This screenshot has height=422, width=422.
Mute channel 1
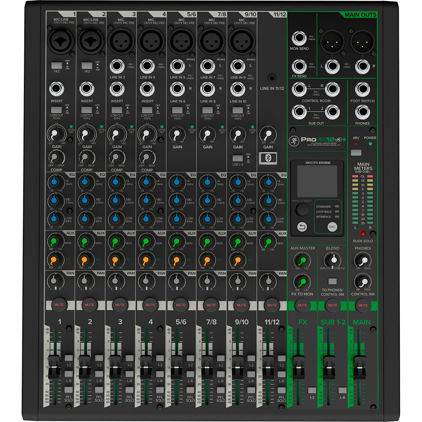pos(59,305)
